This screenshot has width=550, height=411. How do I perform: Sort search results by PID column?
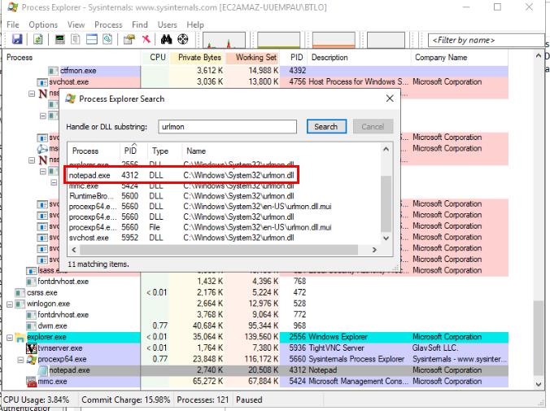[x=133, y=151]
